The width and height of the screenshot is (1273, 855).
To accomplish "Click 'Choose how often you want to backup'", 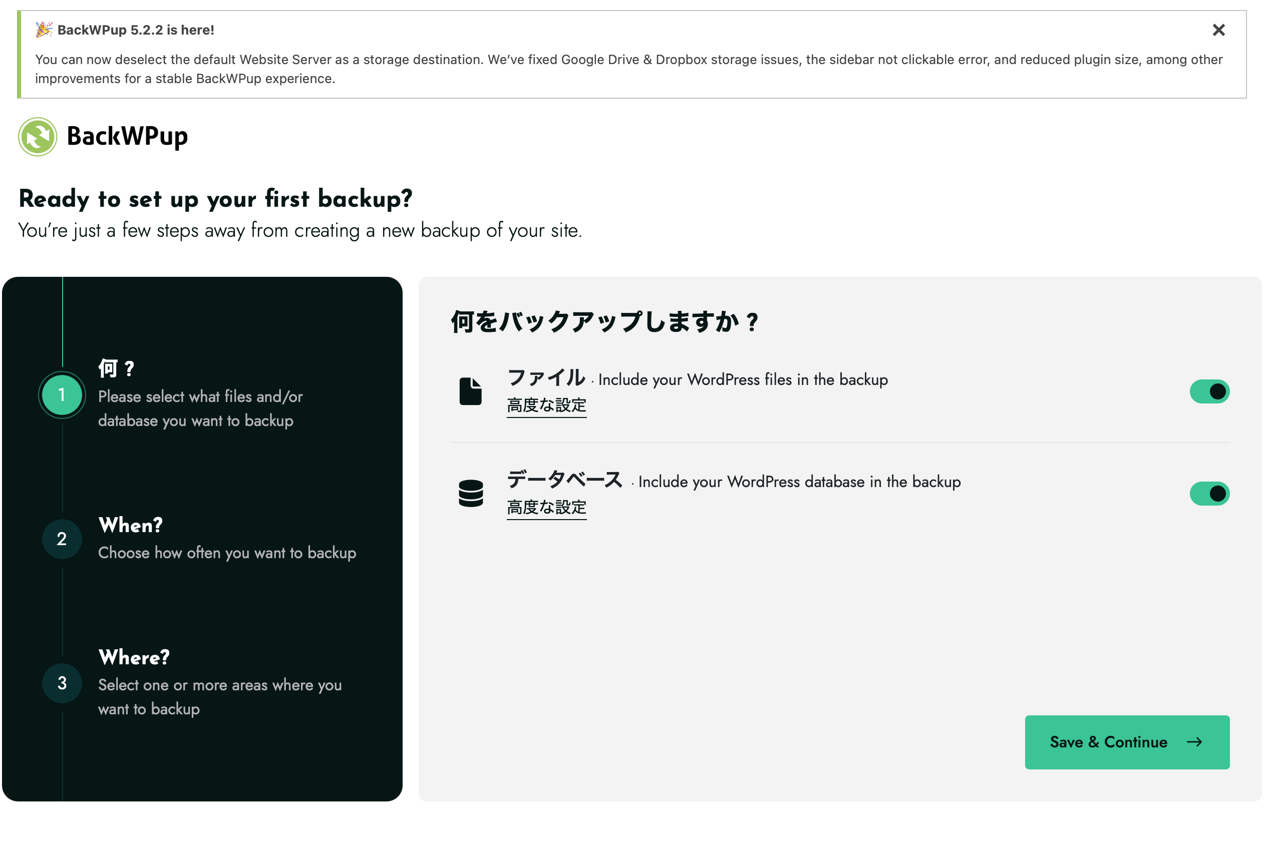I will [227, 553].
